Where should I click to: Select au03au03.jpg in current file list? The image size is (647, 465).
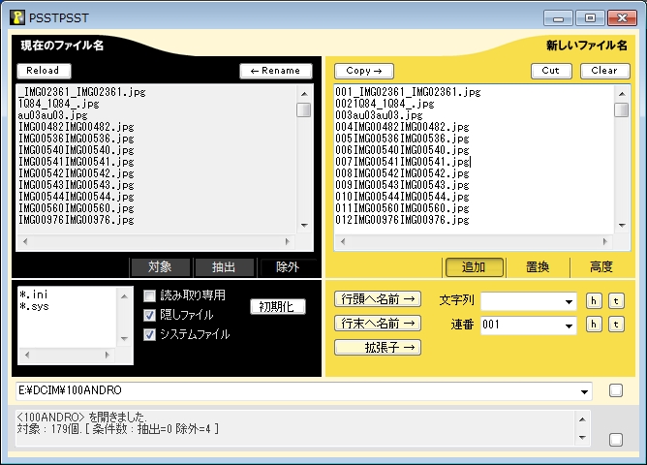(x=53, y=115)
